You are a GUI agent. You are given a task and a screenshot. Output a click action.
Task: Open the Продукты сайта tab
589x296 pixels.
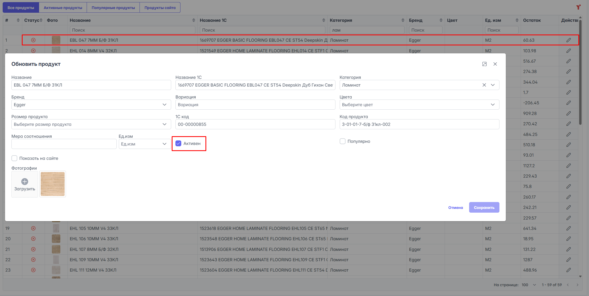pyautogui.click(x=160, y=8)
